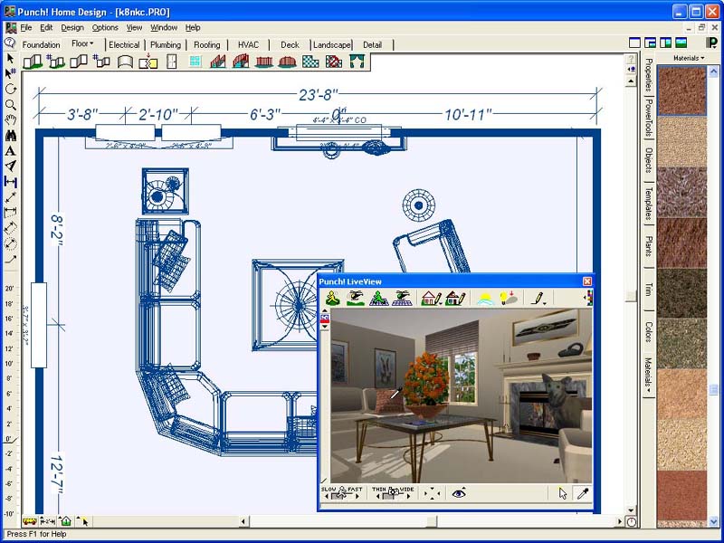Open the PowerTools side tab
This screenshot has height=543, width=724.
coord(648,118)
